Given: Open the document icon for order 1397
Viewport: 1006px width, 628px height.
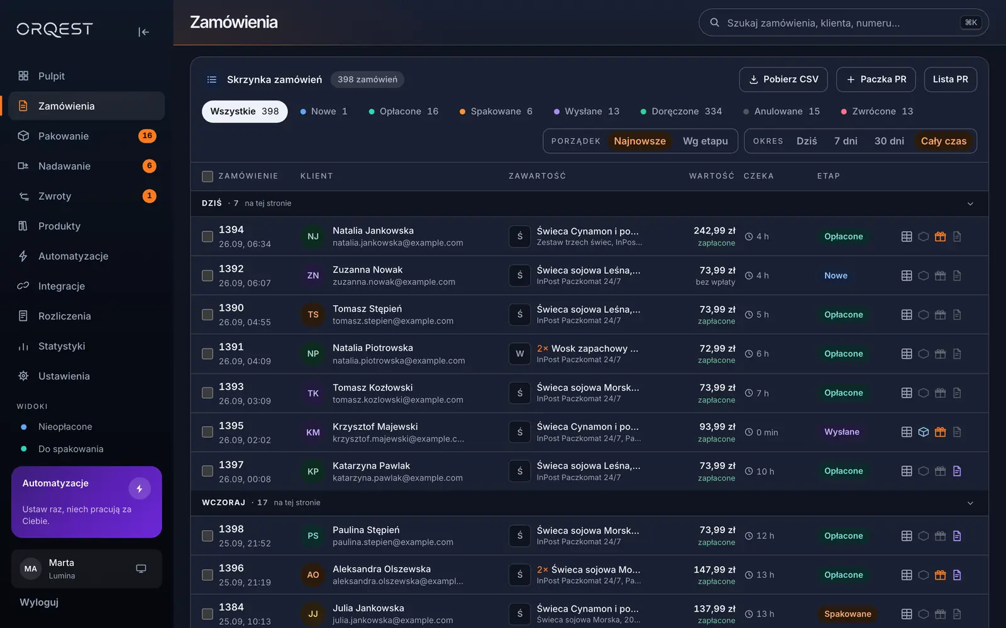Looking at the screenshot, I should 957,471.
